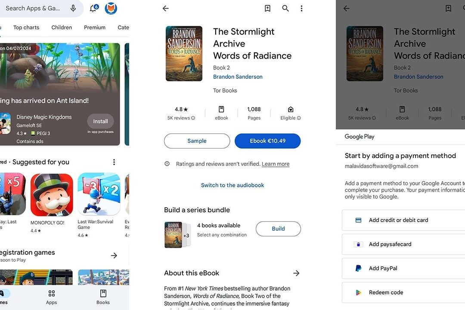
Task: Tap the paysafecard lock icon
Action: coord(358,244)
